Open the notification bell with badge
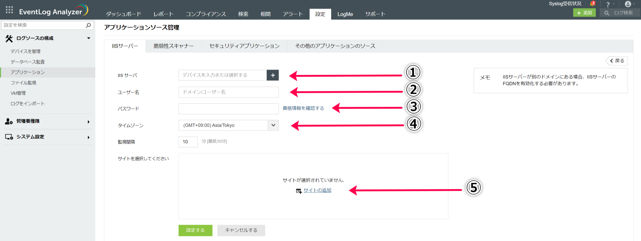The width and height of the screenshot is (641, 241). pyautogui.click(x=592, y=4)
